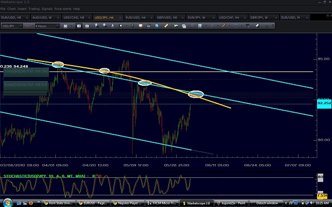
Task: Click the globe icon in toolbar
Action: [157, 26]
